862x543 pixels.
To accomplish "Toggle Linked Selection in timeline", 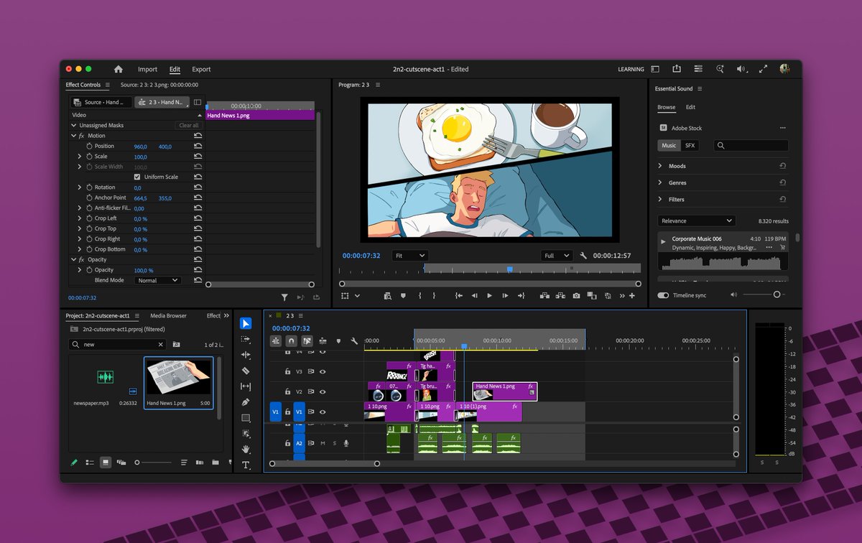I will pyautogui.click(x=307, y=341).
